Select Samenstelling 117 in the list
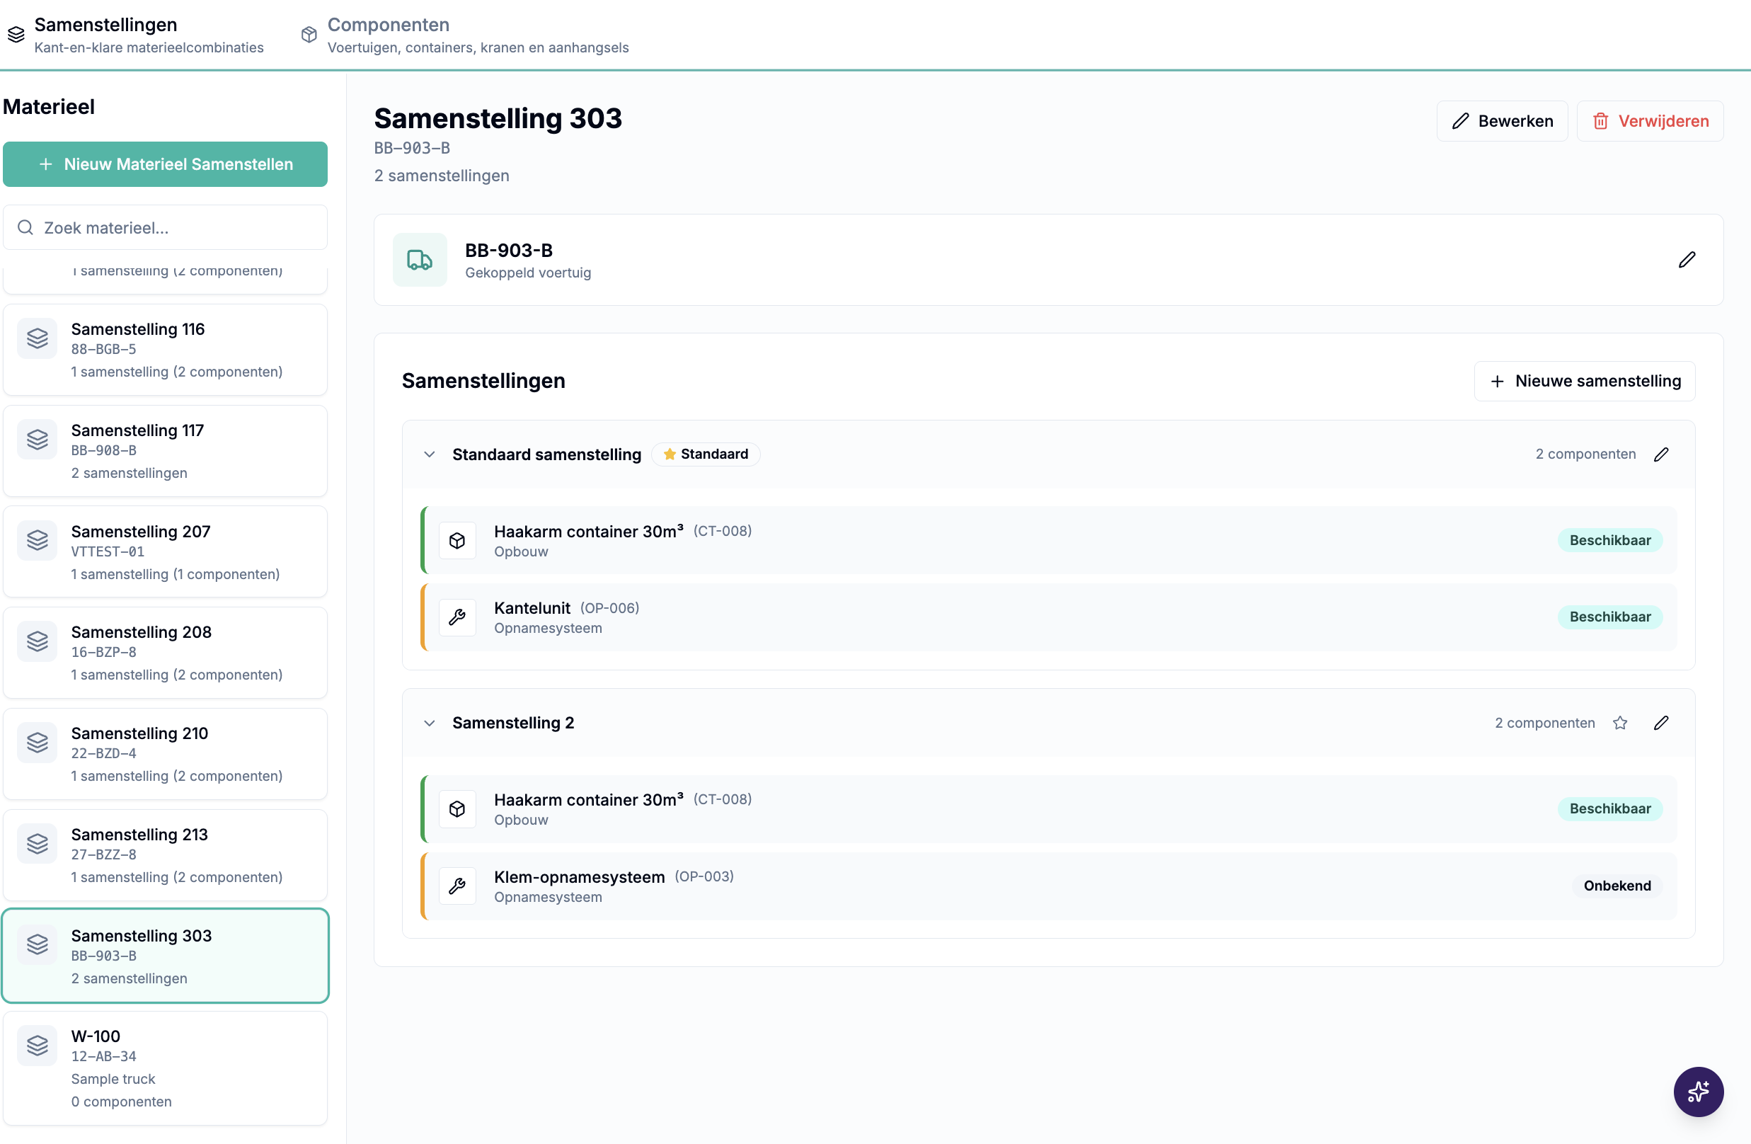The height and width of the screenshot is (1144, 1751). (x=165, y=451)
